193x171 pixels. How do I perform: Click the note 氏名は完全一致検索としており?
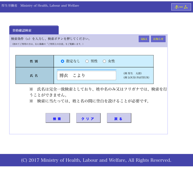(x=98, y=92)
